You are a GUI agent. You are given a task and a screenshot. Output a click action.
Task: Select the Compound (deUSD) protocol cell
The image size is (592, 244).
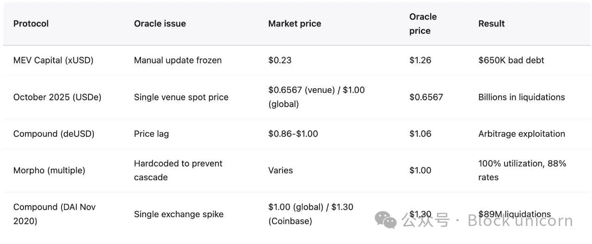pos(54,134)
